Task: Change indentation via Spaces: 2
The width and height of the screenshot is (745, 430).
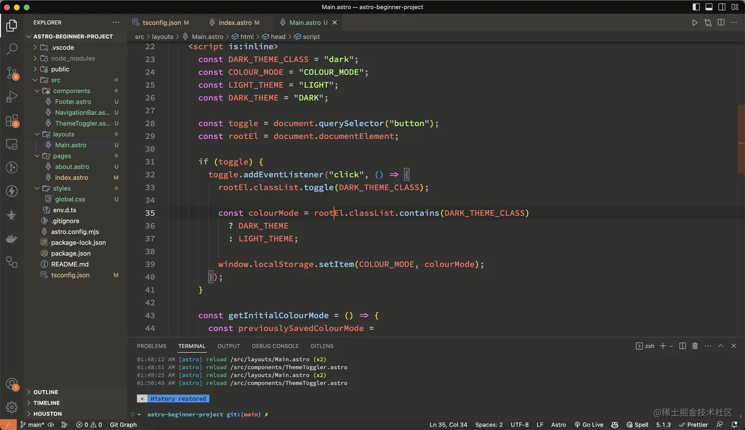Action: pyautogui.click(x=489, y=425)
